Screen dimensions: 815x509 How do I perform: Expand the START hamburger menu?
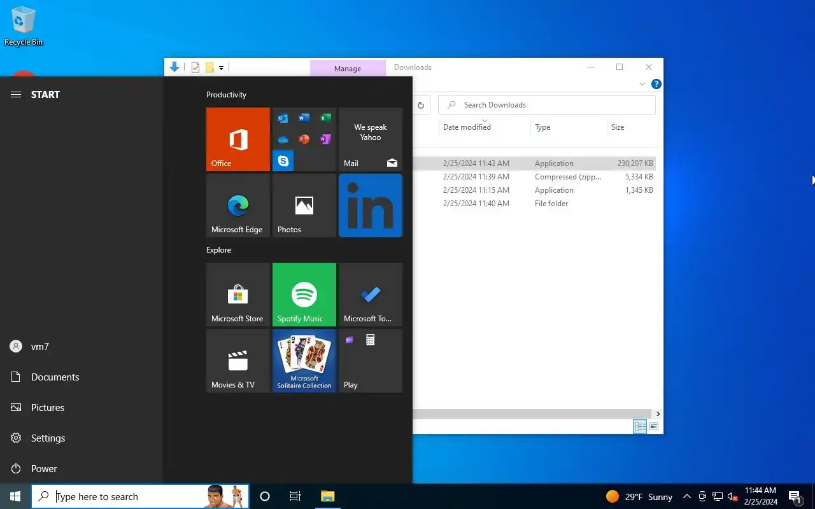[16, 94]
